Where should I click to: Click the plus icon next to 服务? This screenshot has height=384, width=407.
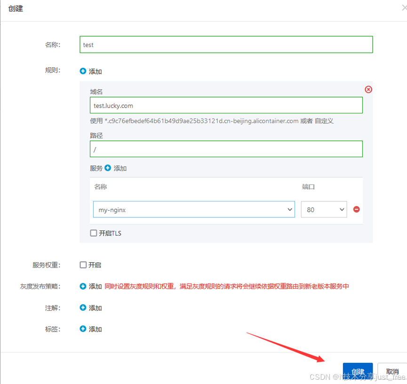(108, 168)
